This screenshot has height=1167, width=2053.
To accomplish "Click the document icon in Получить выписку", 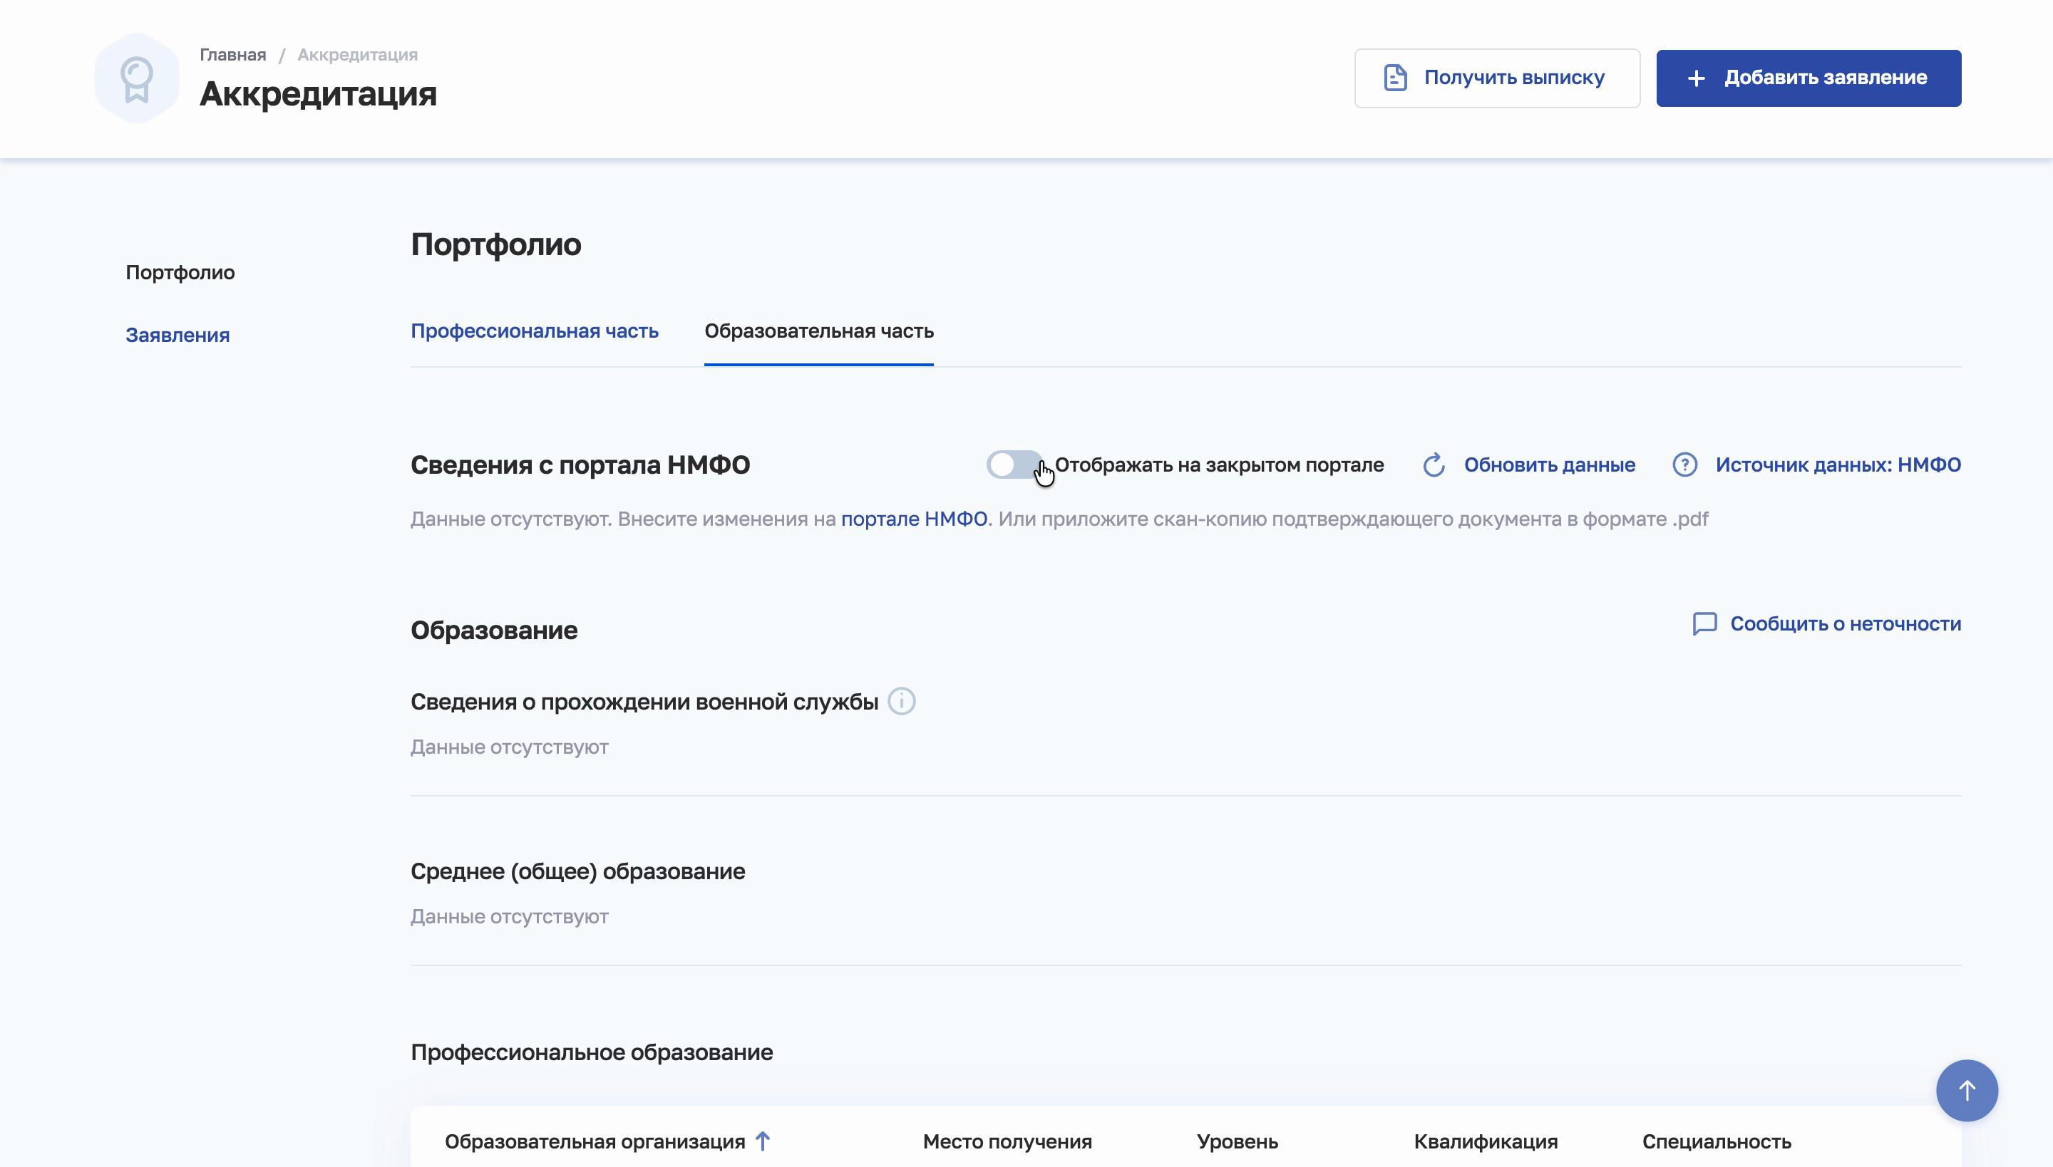I will [1394, 78].
